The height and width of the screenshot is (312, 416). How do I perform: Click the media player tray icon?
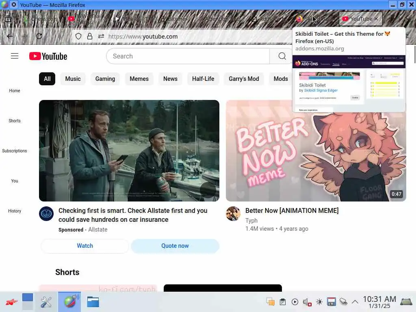click(295, 302)
